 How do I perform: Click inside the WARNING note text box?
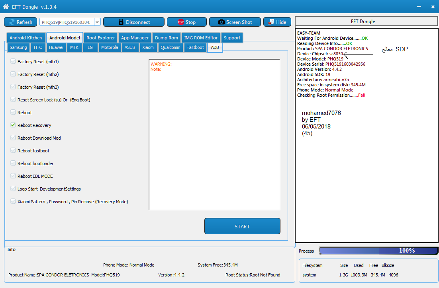click(214, 134)
